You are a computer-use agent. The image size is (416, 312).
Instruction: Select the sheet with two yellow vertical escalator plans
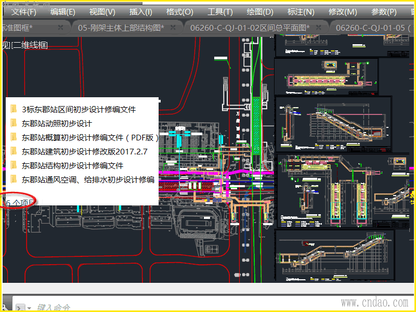click(x=344, y=191)
